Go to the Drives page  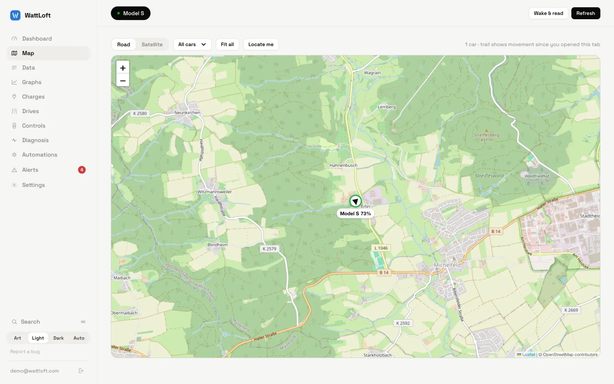48,111
